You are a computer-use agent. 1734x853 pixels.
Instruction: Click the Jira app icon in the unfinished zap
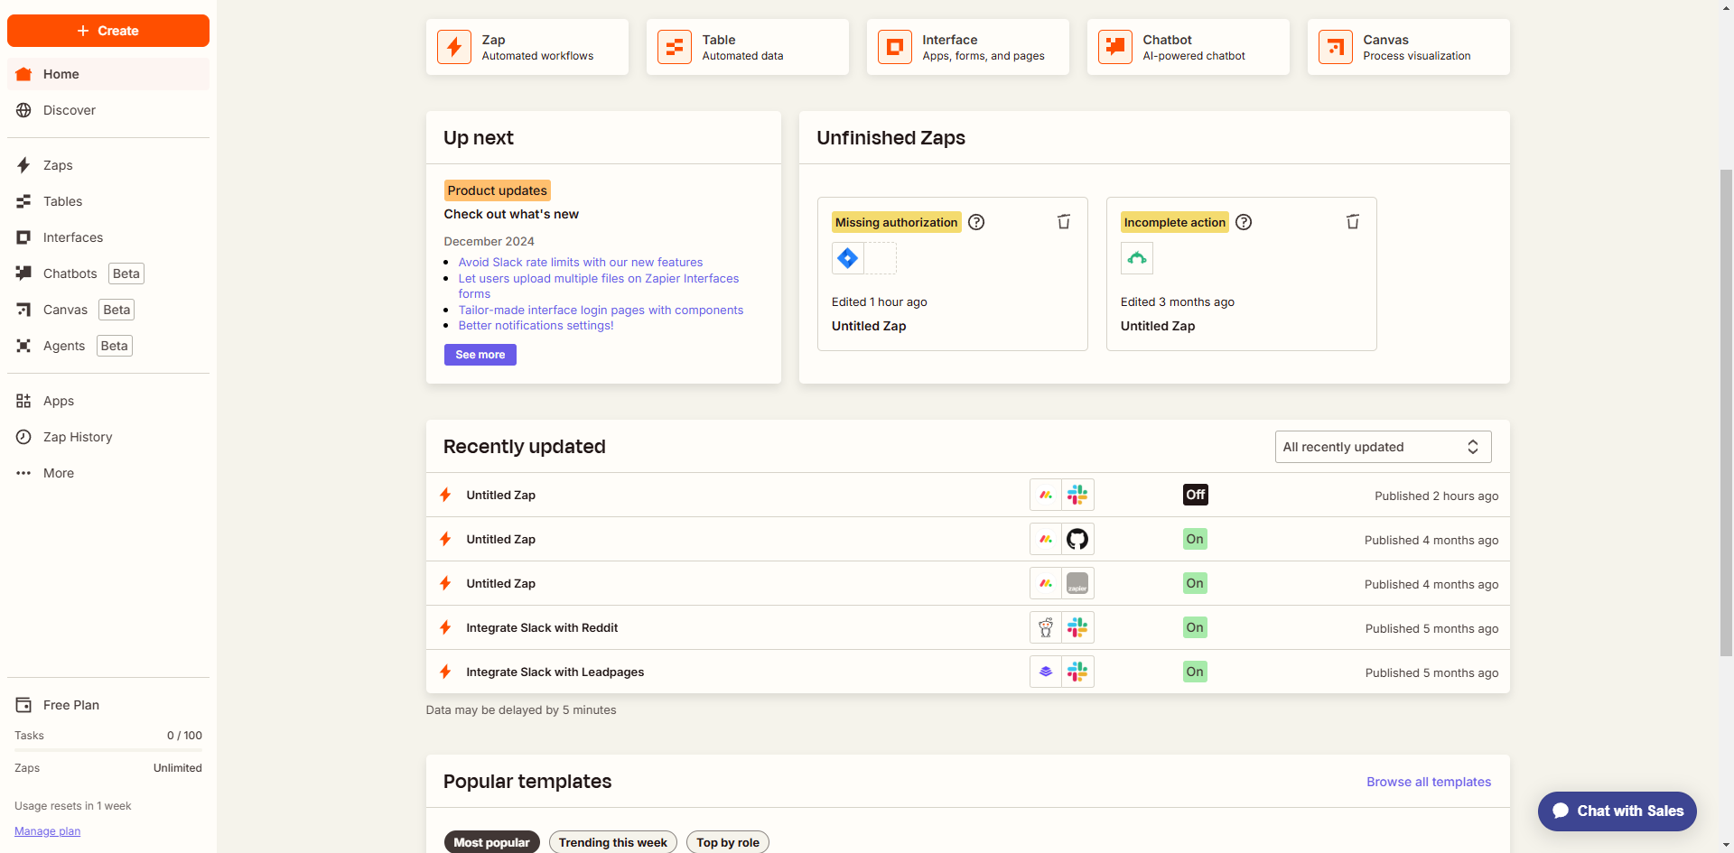click(x=848, y=258)
